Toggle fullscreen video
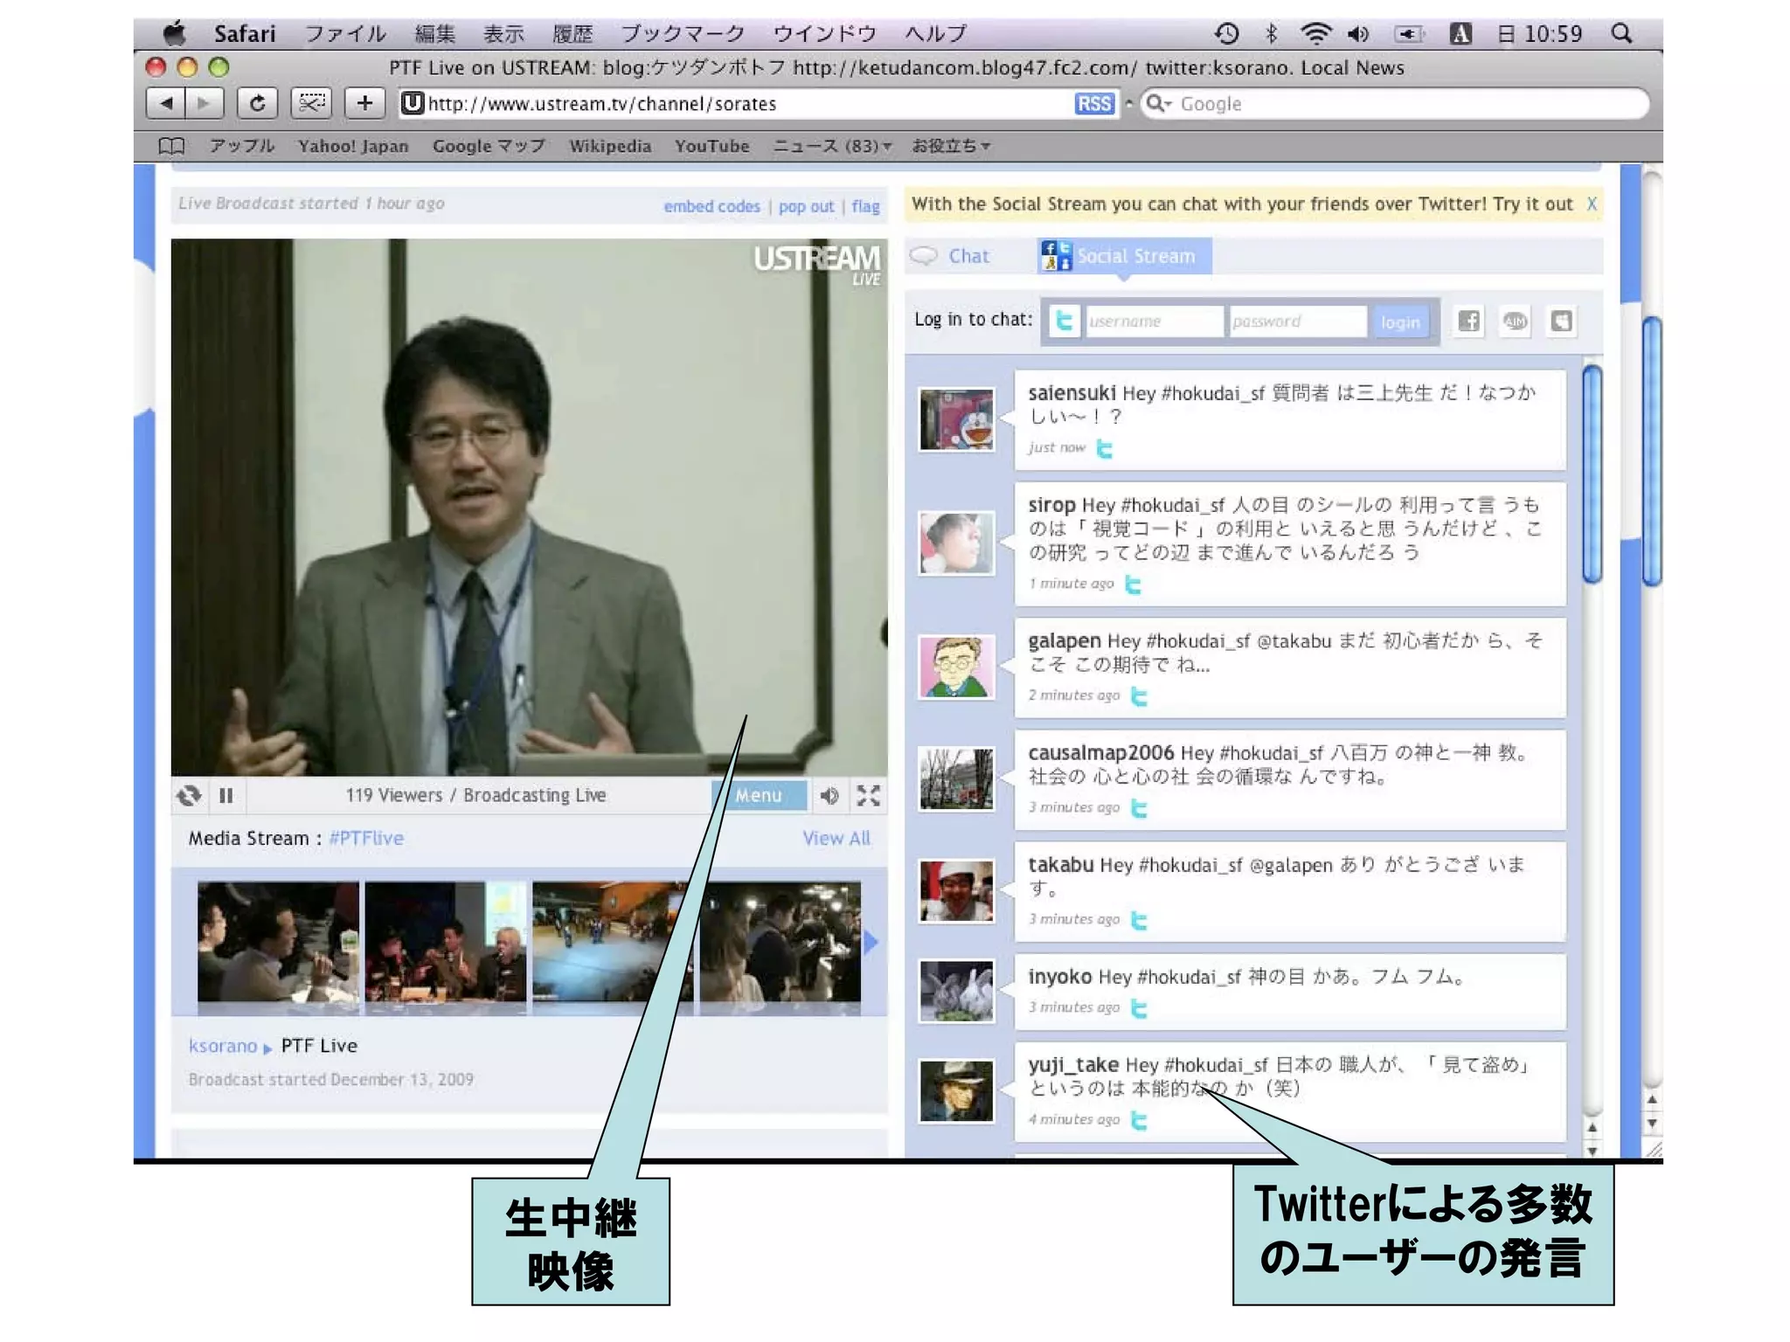Image resolution: width=1790 pixels, height=1342 pixels. (x=868, y=795)
